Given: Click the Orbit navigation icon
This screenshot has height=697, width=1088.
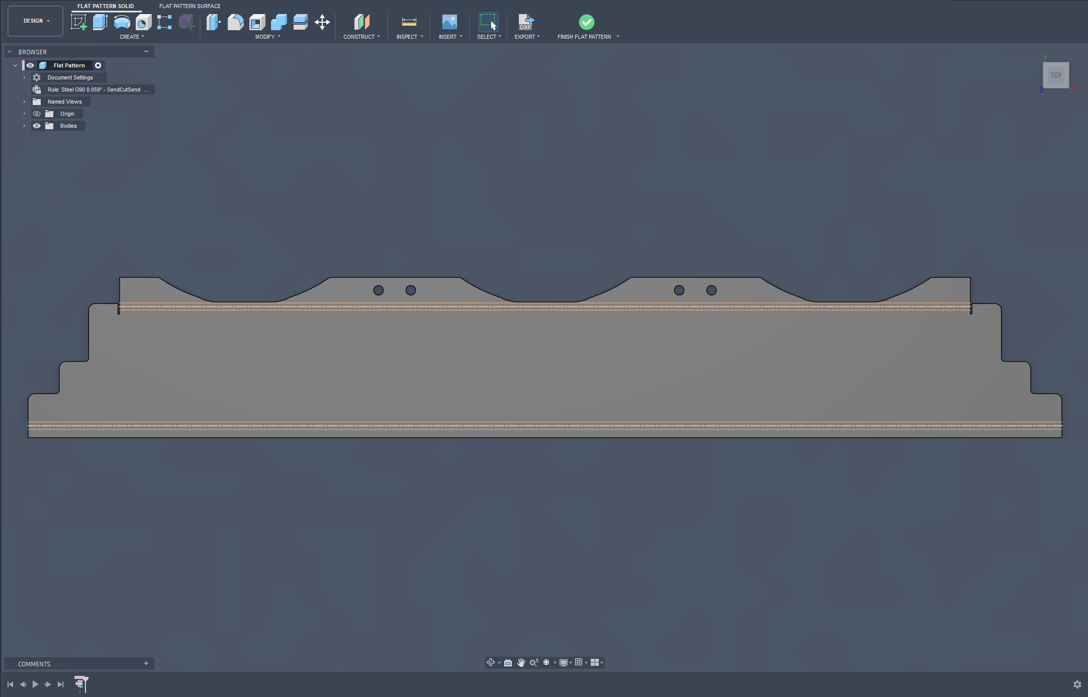Looking at the screenshot, I should [x=491, y=662].
